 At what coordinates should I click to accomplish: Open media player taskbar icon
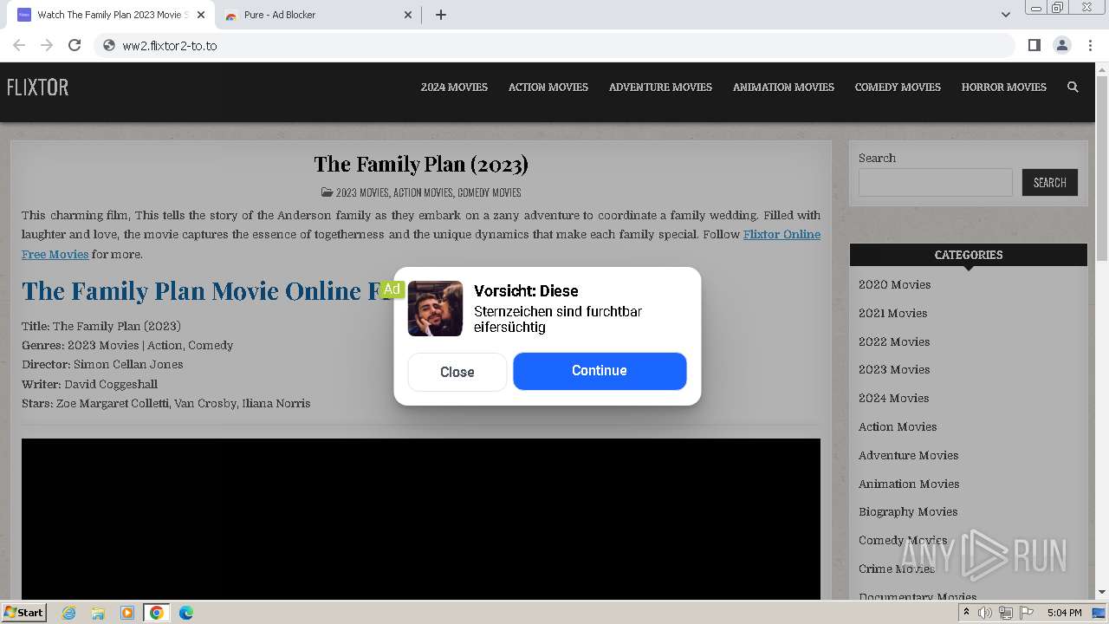click(x=127, y=613)
